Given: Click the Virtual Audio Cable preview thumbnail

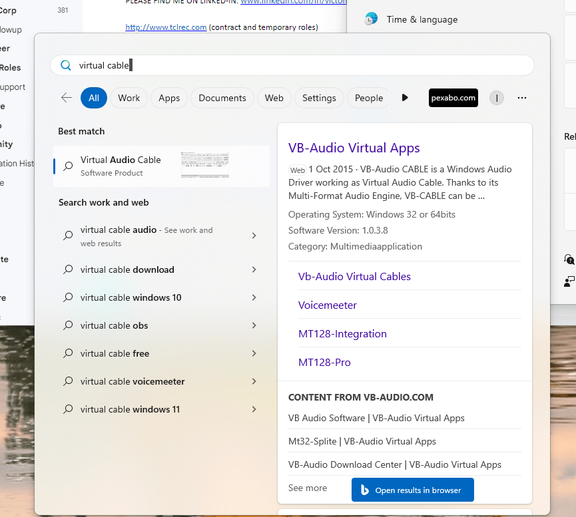Looking at the screenshot, I should pyautogui.click(x=204, y=165).
